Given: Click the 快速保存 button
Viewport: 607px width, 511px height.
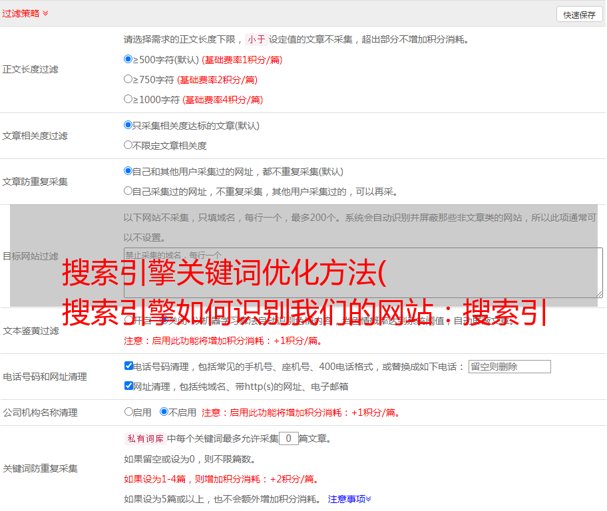Looking at the screenshot, I should pyautogui.click(x=579, y=15).
